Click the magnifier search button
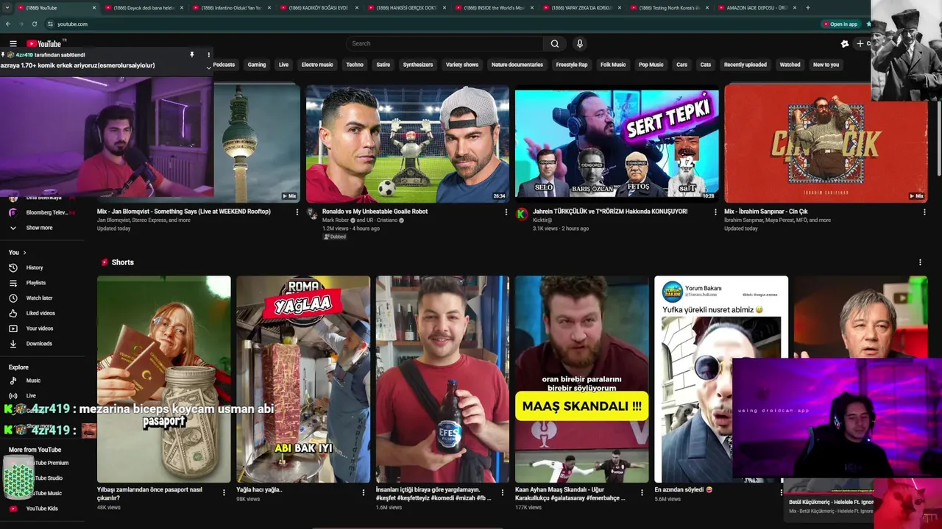Image resolution: width=942 pixels, height=529 pixels. click(555, 43)
